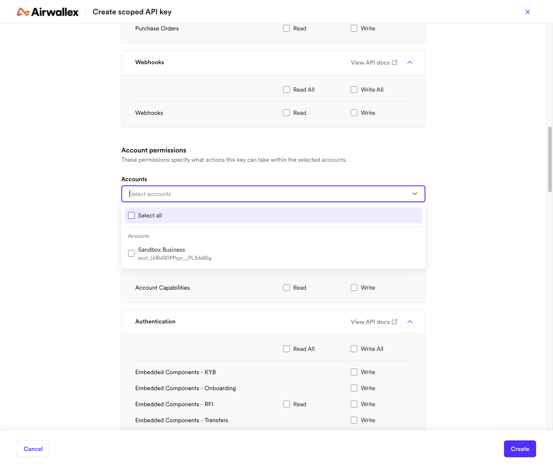Enable Write for Embedded Components - Transfers
This screenshot has height=467, width=553.
click(354, 420)
